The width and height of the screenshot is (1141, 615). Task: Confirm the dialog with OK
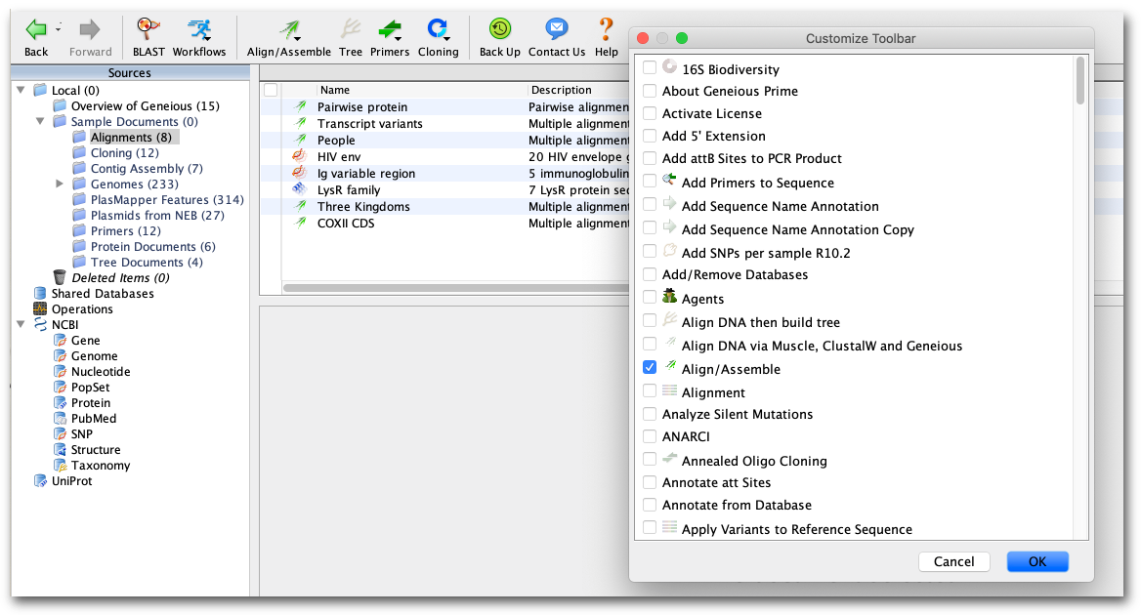tap(1036, 561)
